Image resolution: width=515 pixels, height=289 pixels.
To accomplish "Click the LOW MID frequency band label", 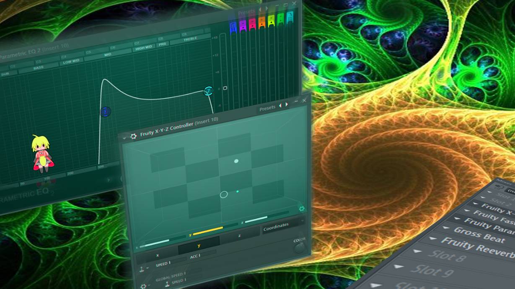I will 71,62.
